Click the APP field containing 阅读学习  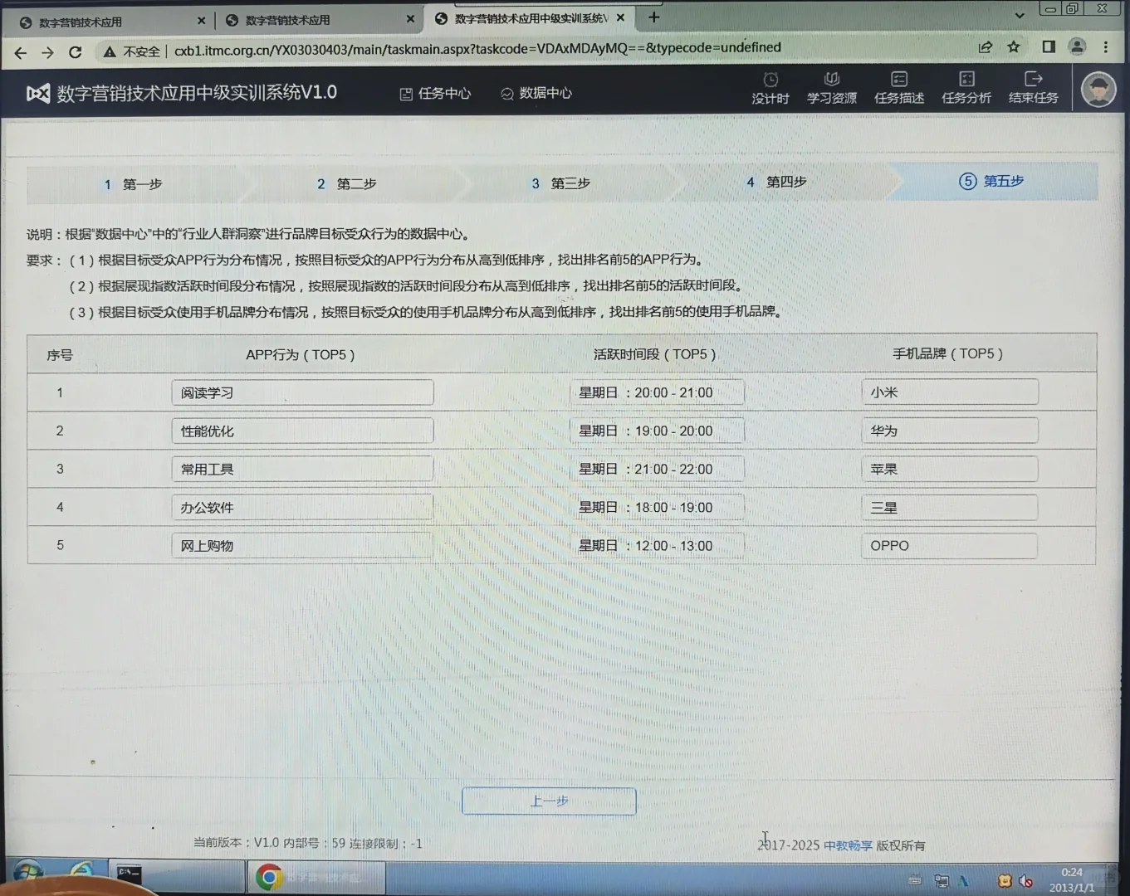[x=302, y=392]
